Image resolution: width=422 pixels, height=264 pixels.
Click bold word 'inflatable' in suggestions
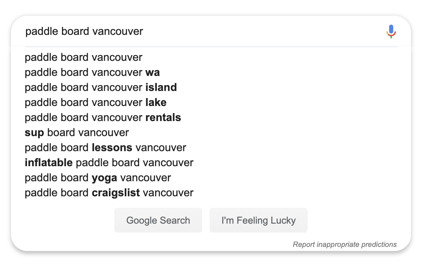49,162
